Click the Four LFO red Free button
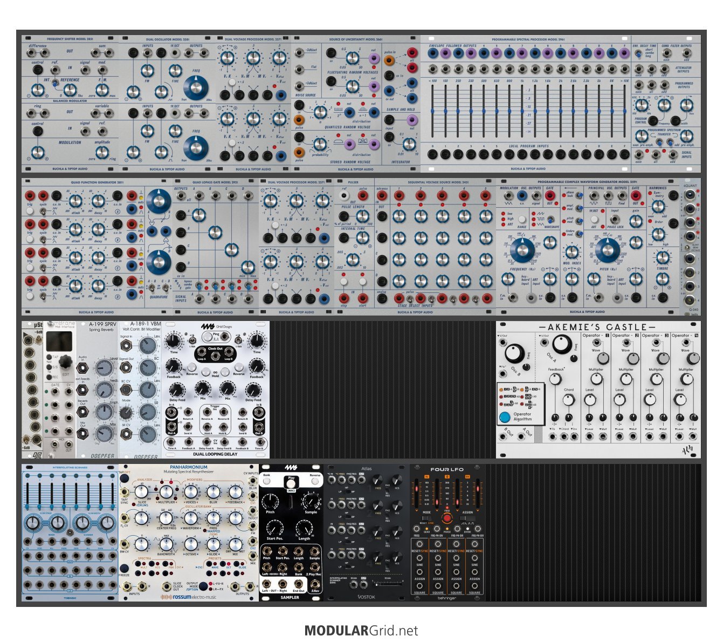Screen dimensions: 723x642 coord(446,519)
